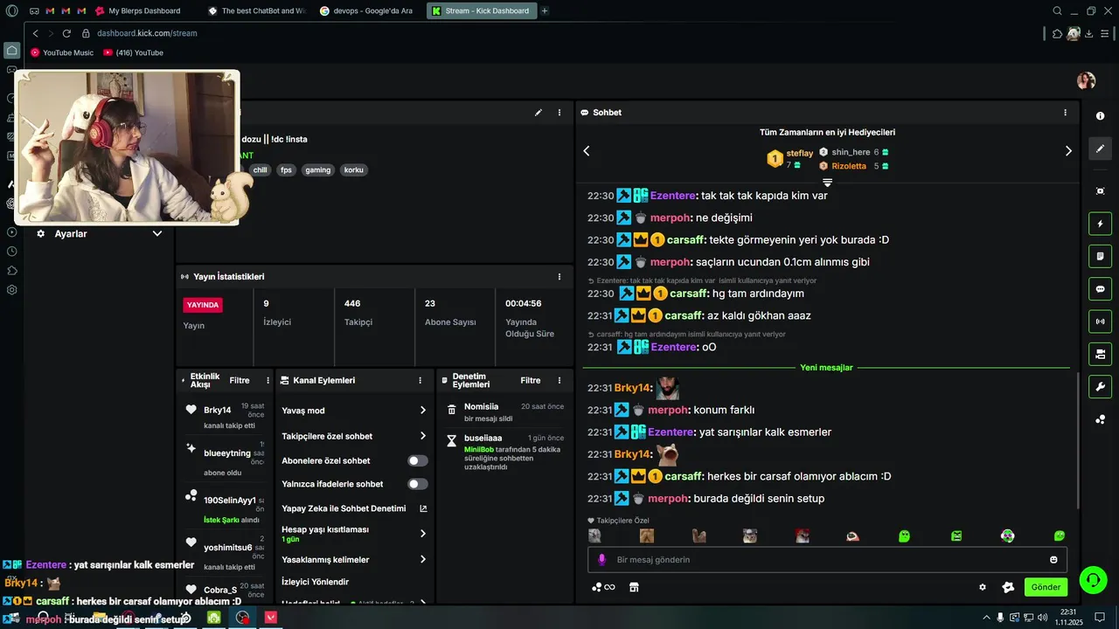Click the gaming tag chip
The width and height of the screenshot is (1119, 629).
(x=318, y=170)
